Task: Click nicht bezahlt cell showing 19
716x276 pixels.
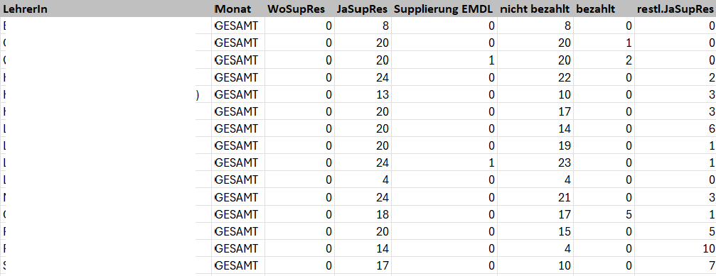Action: [535, 145]
